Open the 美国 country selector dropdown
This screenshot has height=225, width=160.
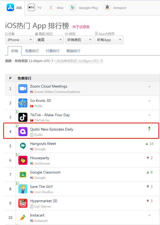49,40
